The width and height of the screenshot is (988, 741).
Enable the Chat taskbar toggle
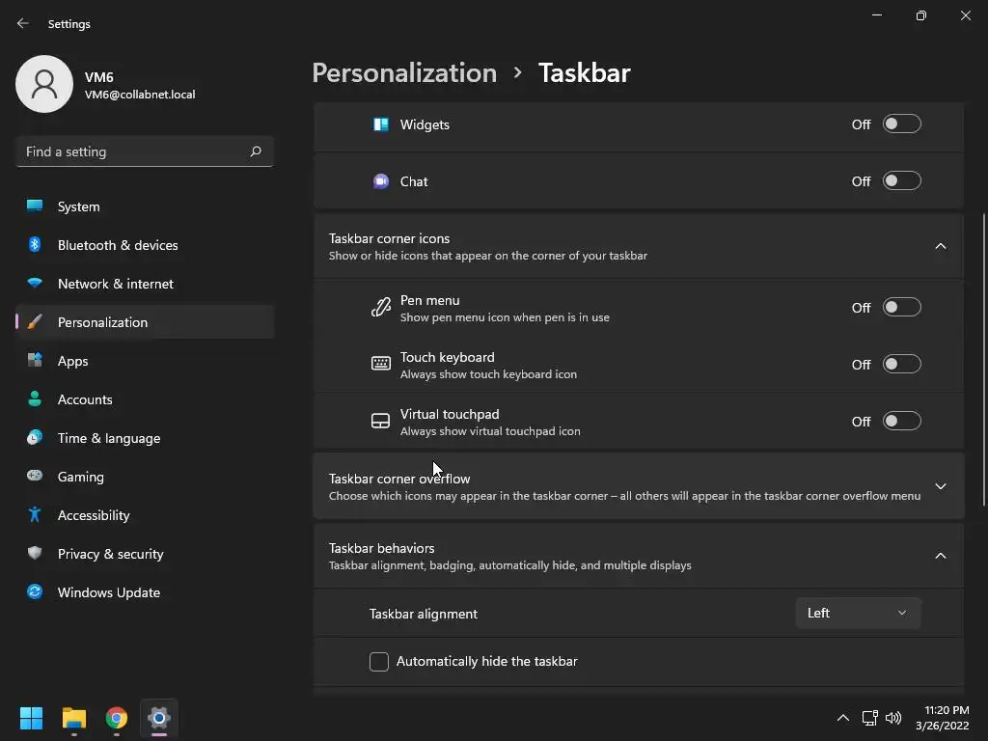pyautogui.click(x=902, y=181)
